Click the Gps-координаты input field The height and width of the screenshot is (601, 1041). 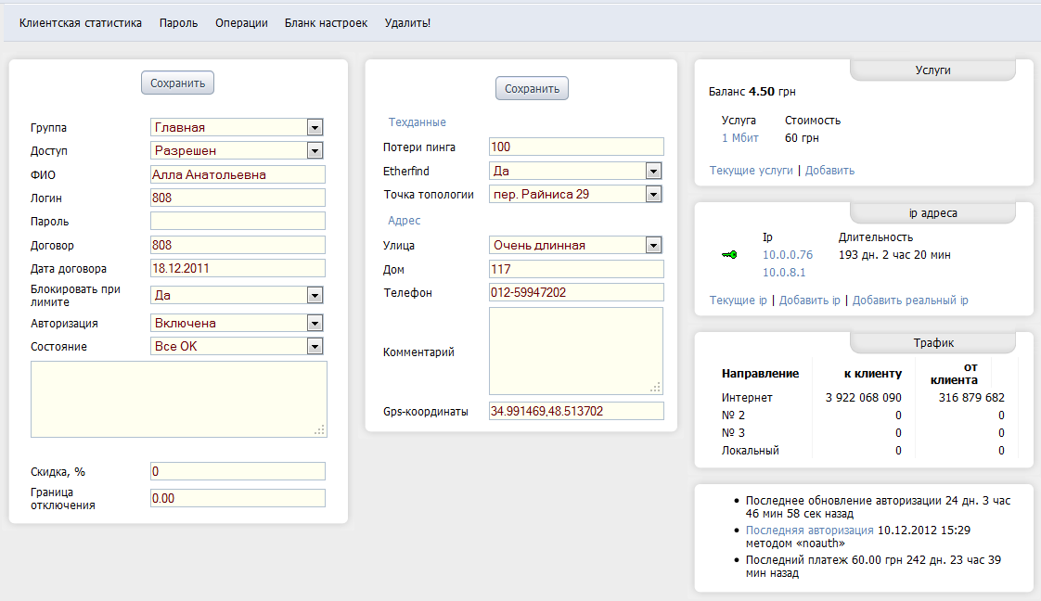[576, 411]
